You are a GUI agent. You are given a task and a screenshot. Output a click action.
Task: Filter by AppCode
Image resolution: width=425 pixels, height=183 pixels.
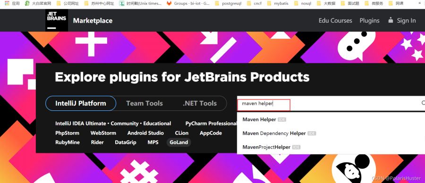211,133
